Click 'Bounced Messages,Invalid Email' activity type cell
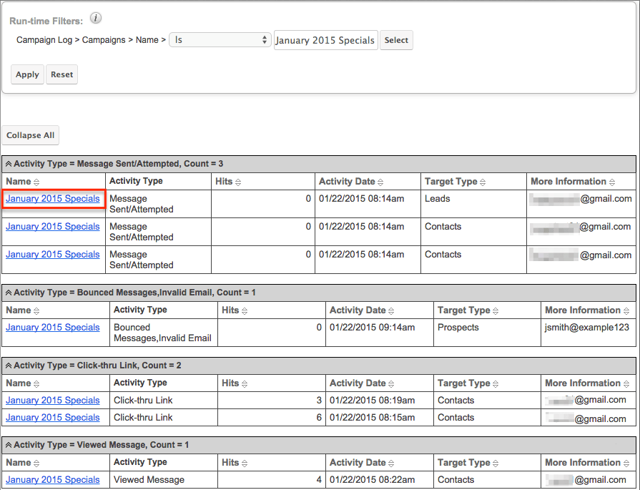The width and height of the screenshot is (640, 490). 162,333
